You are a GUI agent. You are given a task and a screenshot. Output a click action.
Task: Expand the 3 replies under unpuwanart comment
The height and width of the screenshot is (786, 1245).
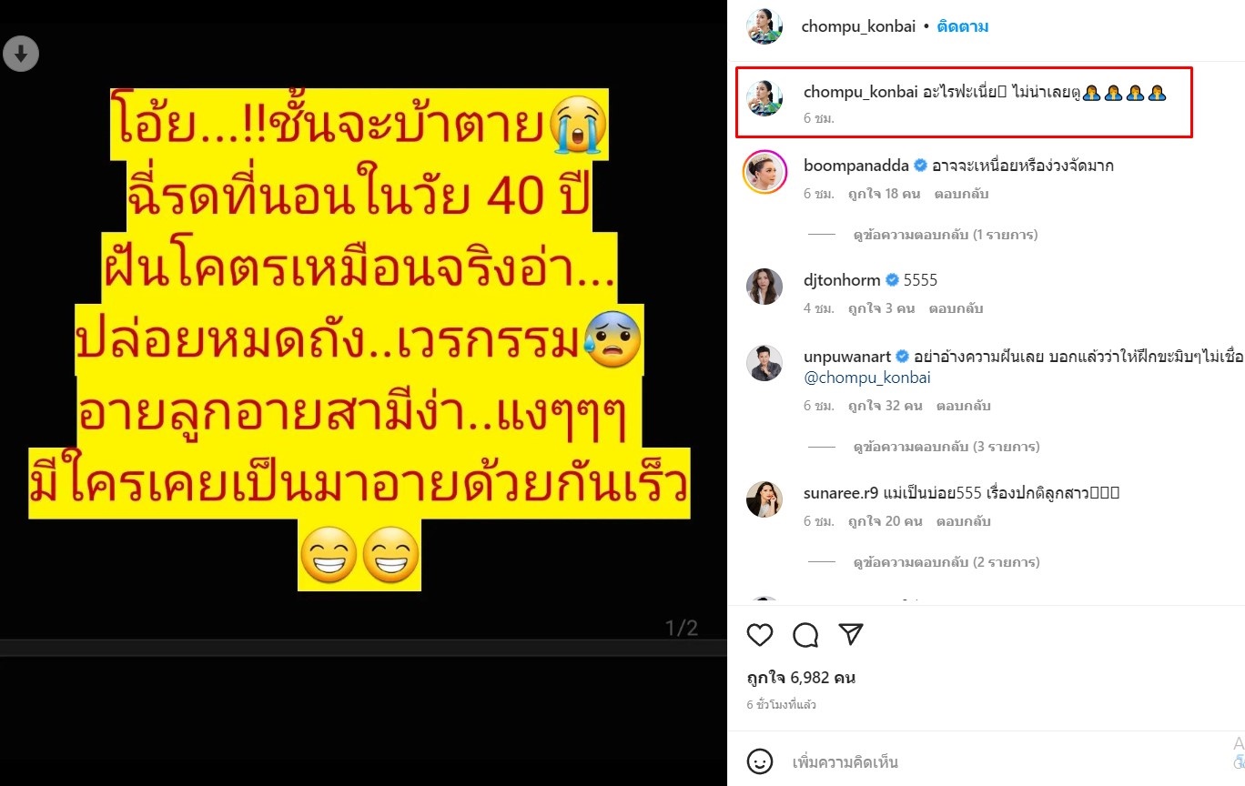pos(946,447)
